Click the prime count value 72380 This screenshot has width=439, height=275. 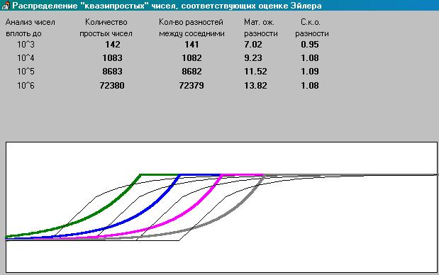coord(112,85)
